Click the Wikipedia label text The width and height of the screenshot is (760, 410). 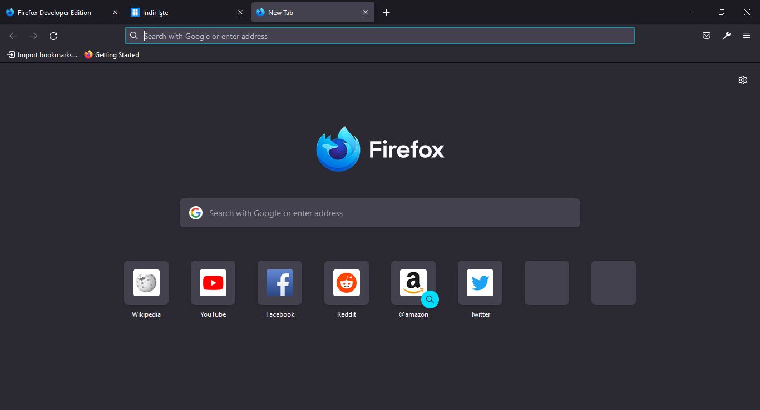pos(146,314)
